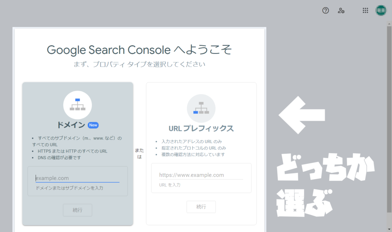
Task: Click '指定されたプロトコルの URL のみ' bullet
Action: tap(193, 148)
